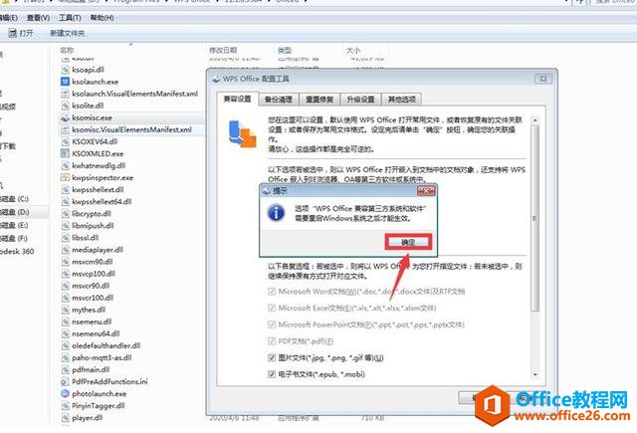Select the ksomisc.exe file icon
The height and width of the screenshot is (433, 637).
point(65,117)
